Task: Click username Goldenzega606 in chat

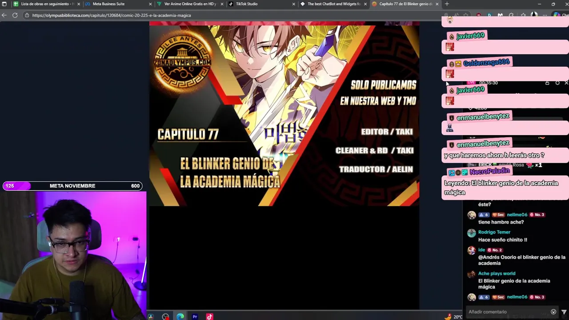Action: (486, 63)
